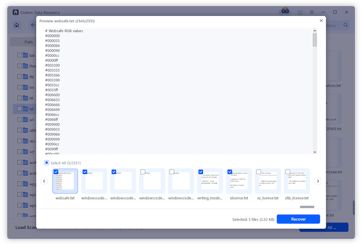The image size is (361, 244).
Task: Click the 'url' folder icon in the tree
Action: [x=26, y=119]
